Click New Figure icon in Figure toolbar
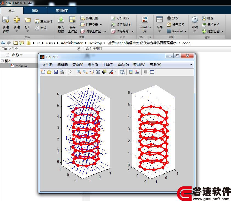The height and width of the screenshot is (201, 231). [43, 72]
